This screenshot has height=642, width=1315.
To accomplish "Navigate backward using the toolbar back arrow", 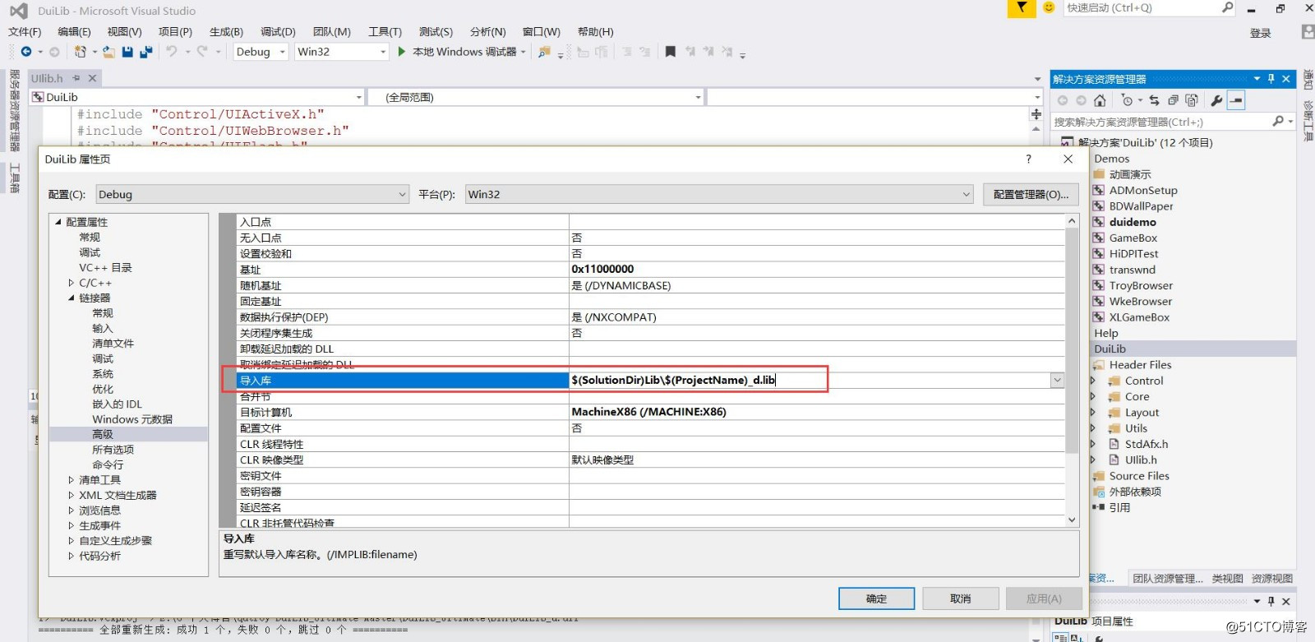I will pyautogui.click(x=26, y=52).
